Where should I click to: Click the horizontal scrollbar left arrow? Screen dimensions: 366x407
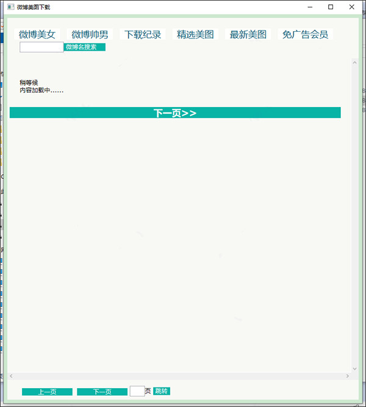pos(11,376)
